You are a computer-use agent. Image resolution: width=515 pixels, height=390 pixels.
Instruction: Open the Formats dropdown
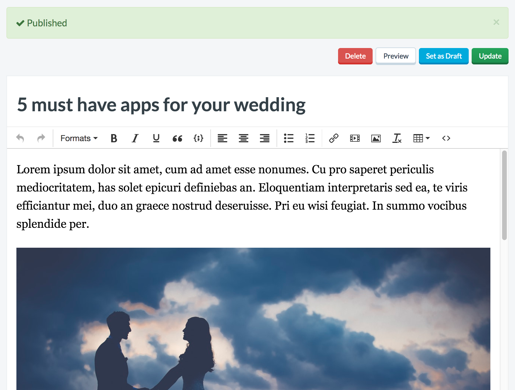click(79, 138)
